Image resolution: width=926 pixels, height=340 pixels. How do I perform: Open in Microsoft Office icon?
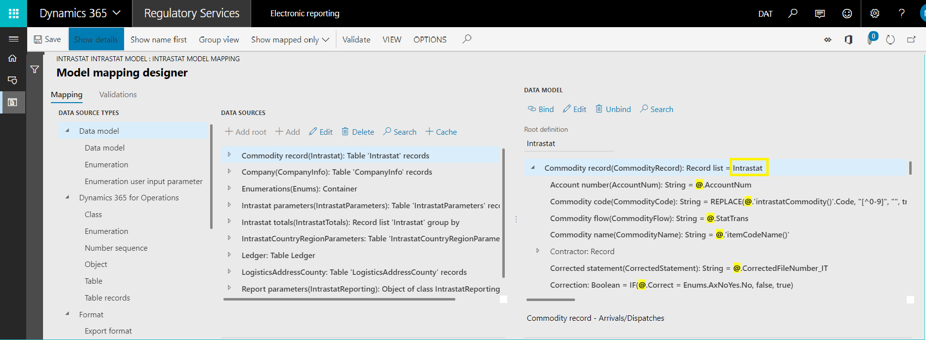pyautogui.click(x=848, y=39)
